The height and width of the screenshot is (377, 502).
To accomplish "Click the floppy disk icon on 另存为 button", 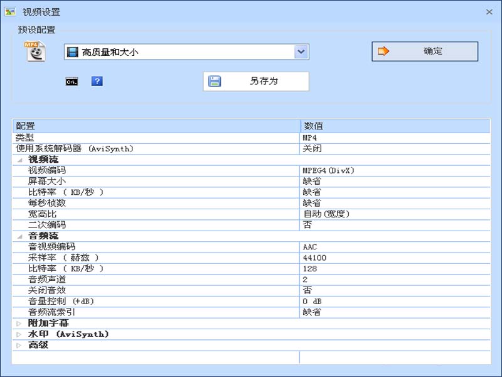I will [216, 80].
